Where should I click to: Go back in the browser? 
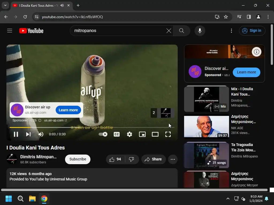(x=6, y=17)
